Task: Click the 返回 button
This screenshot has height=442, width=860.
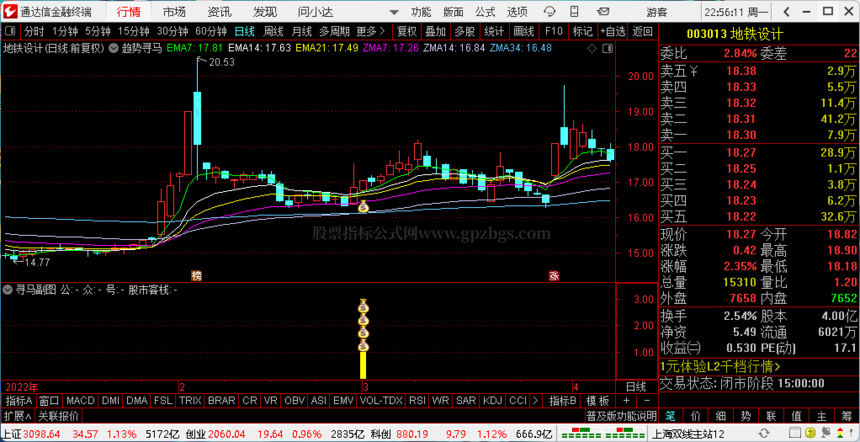Action: (x=642, y=31)
